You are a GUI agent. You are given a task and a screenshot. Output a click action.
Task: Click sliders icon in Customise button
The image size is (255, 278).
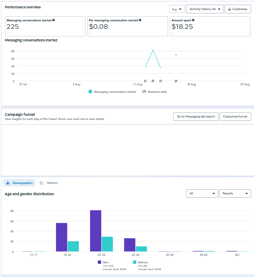[229, 9]
